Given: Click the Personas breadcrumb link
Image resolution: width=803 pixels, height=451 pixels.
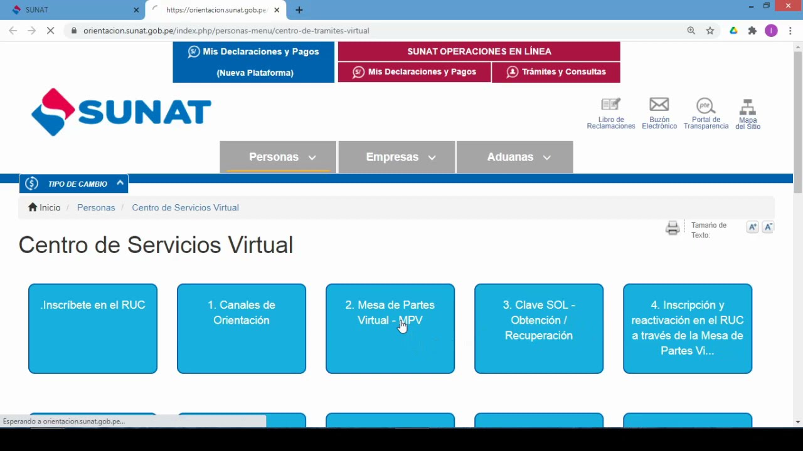Looking at the screenshot, I should (x=96, y=207).
